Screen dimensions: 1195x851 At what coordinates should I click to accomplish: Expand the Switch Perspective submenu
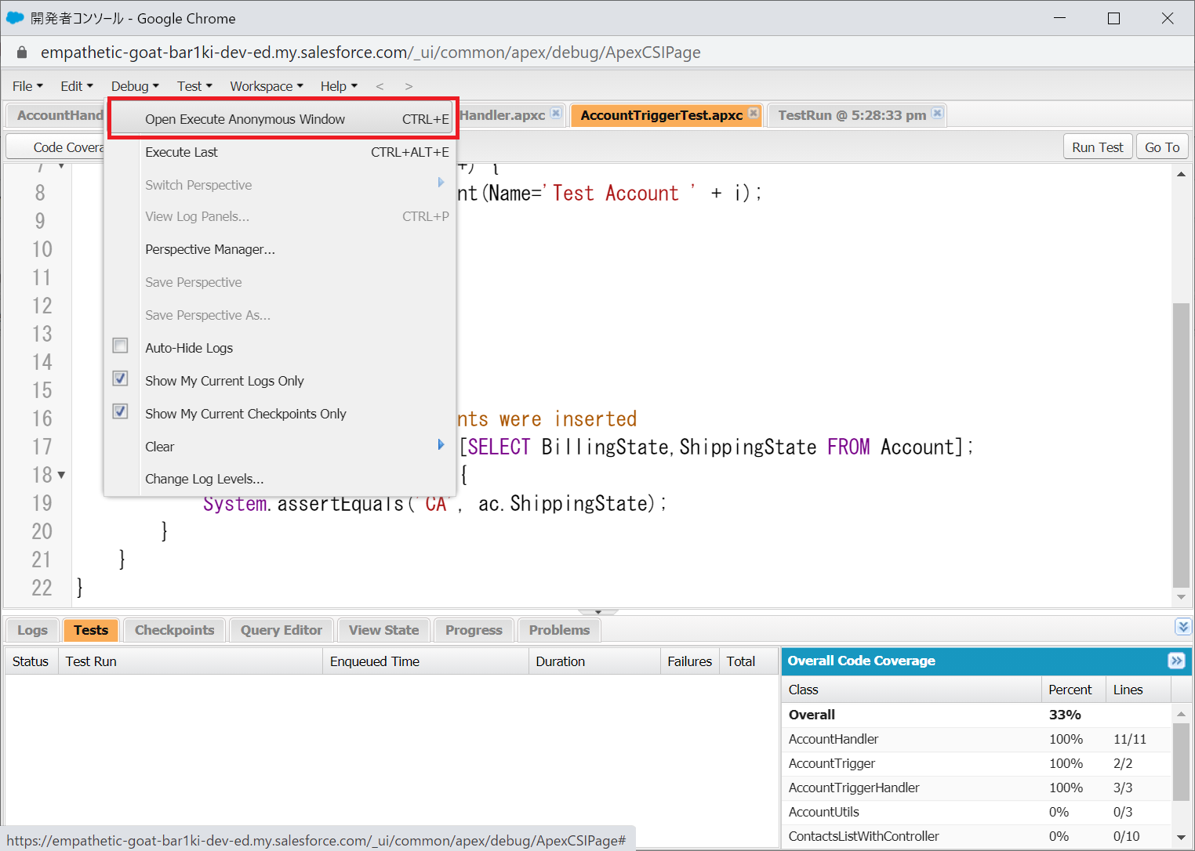[280, 185]
